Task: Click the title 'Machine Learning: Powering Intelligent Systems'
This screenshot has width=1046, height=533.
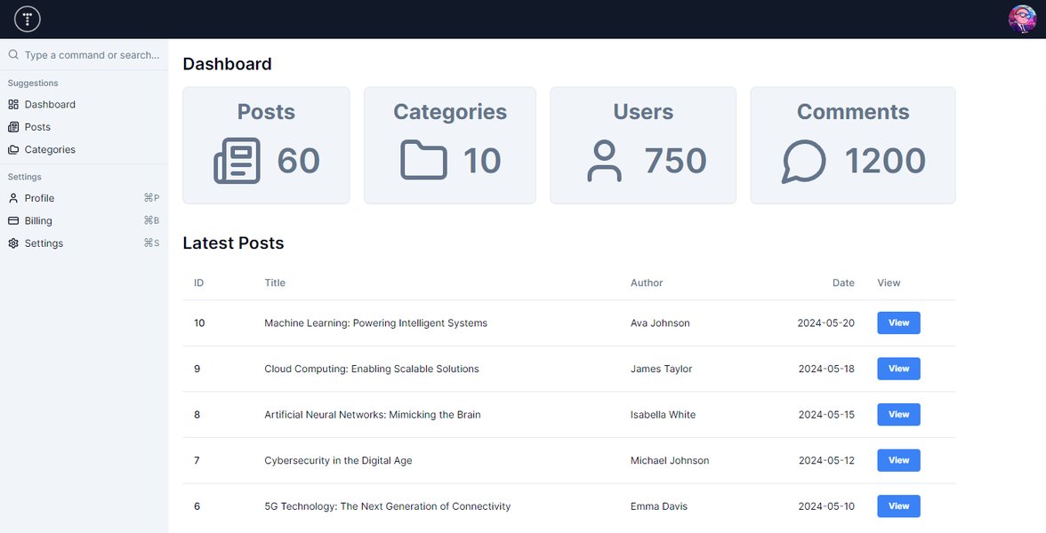Action: tap(375, 323)
